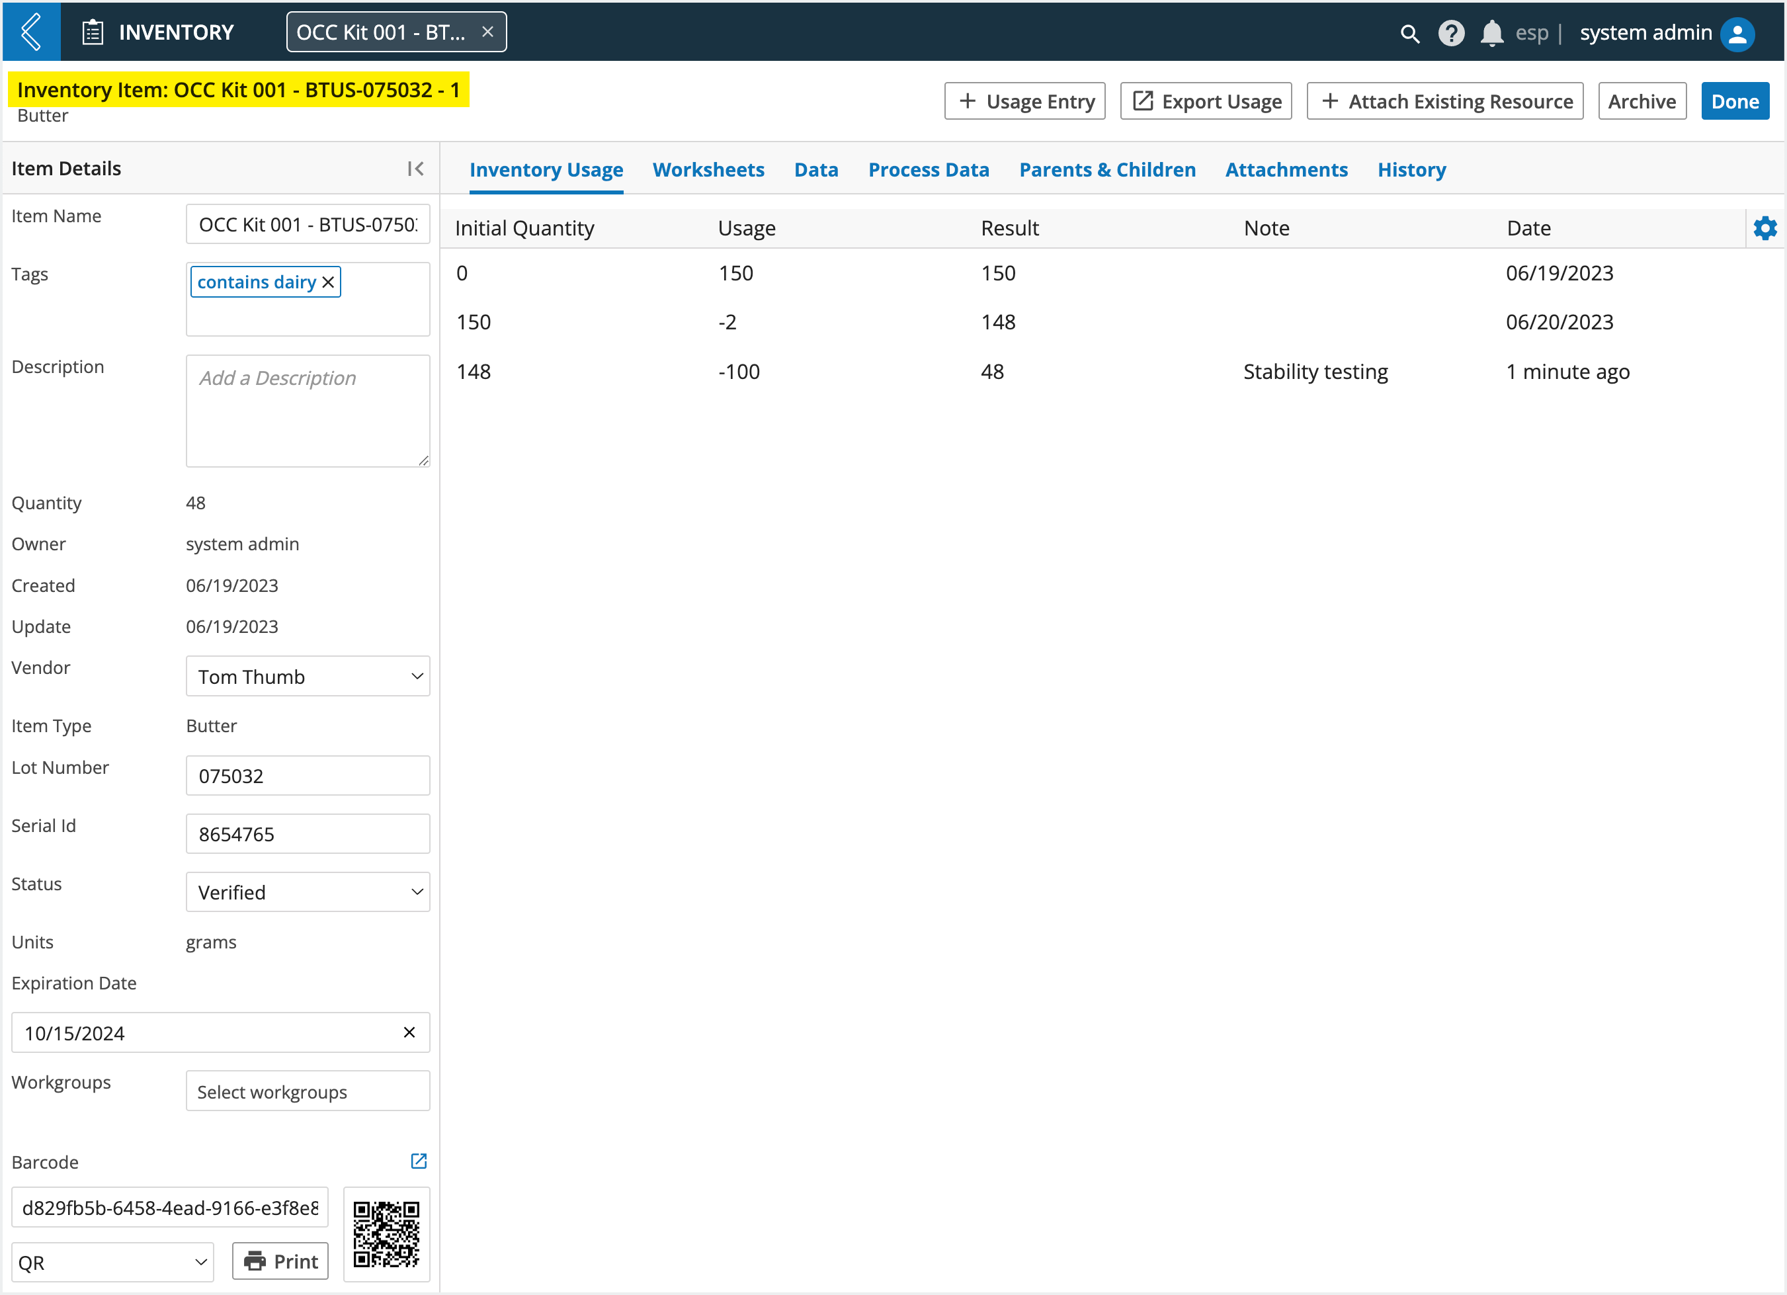Screen dimensions: 1787x1295
Task: Click the Note column header
Action: tap(1267, 228)
